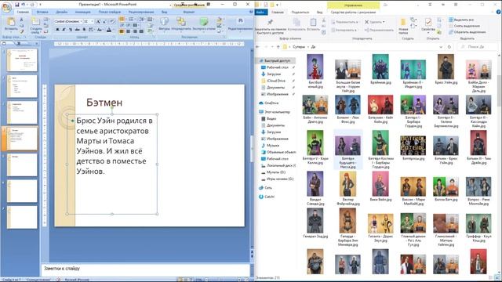Viewport: 502px width, 282px height.
Task: Open Arrange (Упорядочить) in PowerPoint
Action: click(x=181, y=24)
